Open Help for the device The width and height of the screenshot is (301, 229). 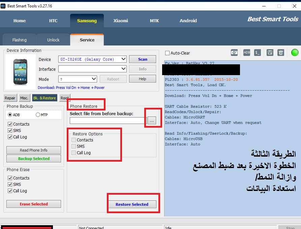pyautogui.click(x=143, y=79)
